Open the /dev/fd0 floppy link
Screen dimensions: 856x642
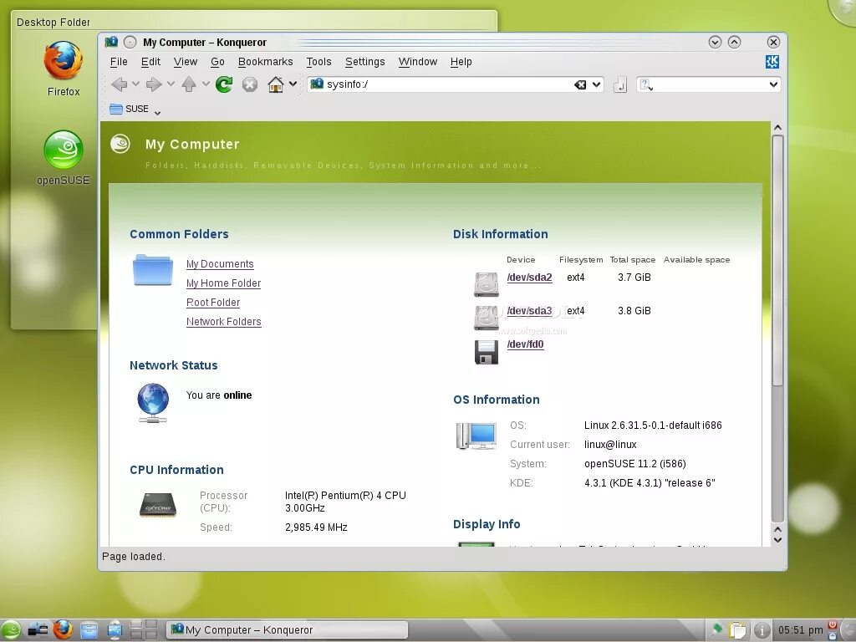(x=525, y=344)
